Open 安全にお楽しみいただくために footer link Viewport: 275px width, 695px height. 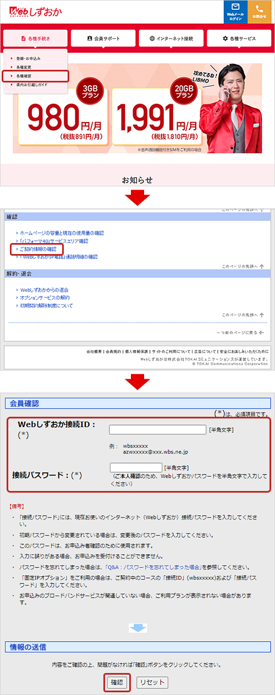point(244,351)
